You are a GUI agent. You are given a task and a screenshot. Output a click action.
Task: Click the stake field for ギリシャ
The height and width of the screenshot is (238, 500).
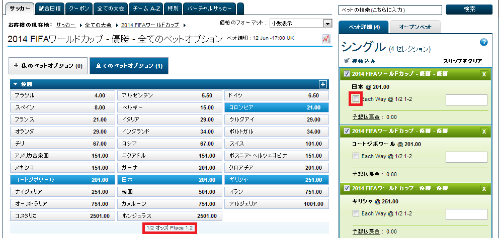pyautogui.click(x=466, y=214)
